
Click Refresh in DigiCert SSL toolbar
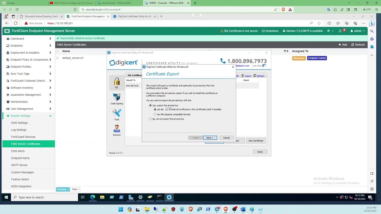[x=259, y=76]
